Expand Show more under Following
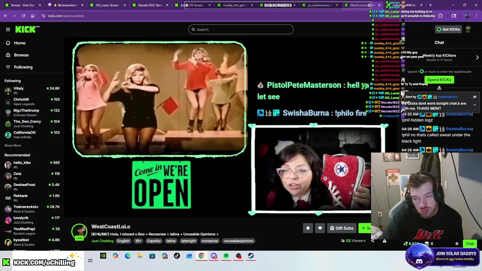Viewport: 482px width, 271px height. (13, 145)
